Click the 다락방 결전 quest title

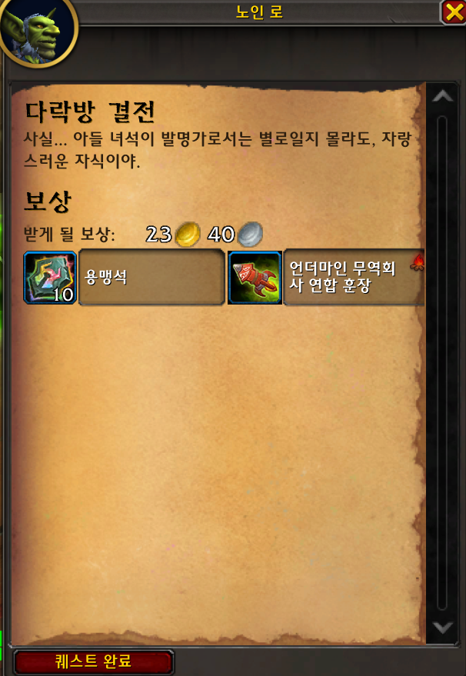coord(90,112)
